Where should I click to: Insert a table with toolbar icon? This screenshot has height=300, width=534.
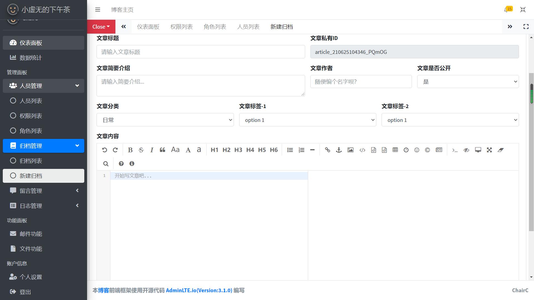[x=395, y=150]
